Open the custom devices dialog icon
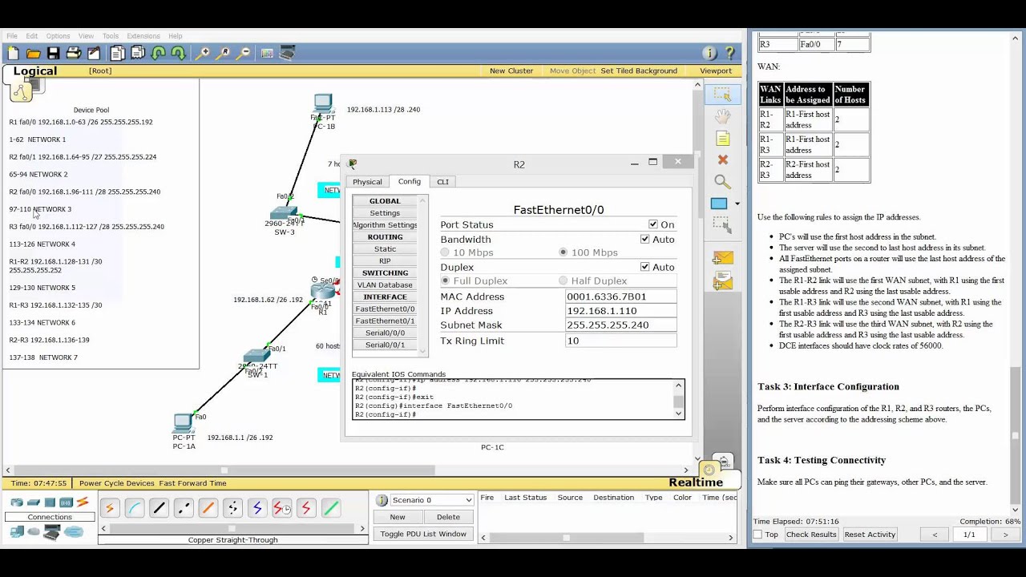Viewport: 1026px width, 577px height. (287, 54)
